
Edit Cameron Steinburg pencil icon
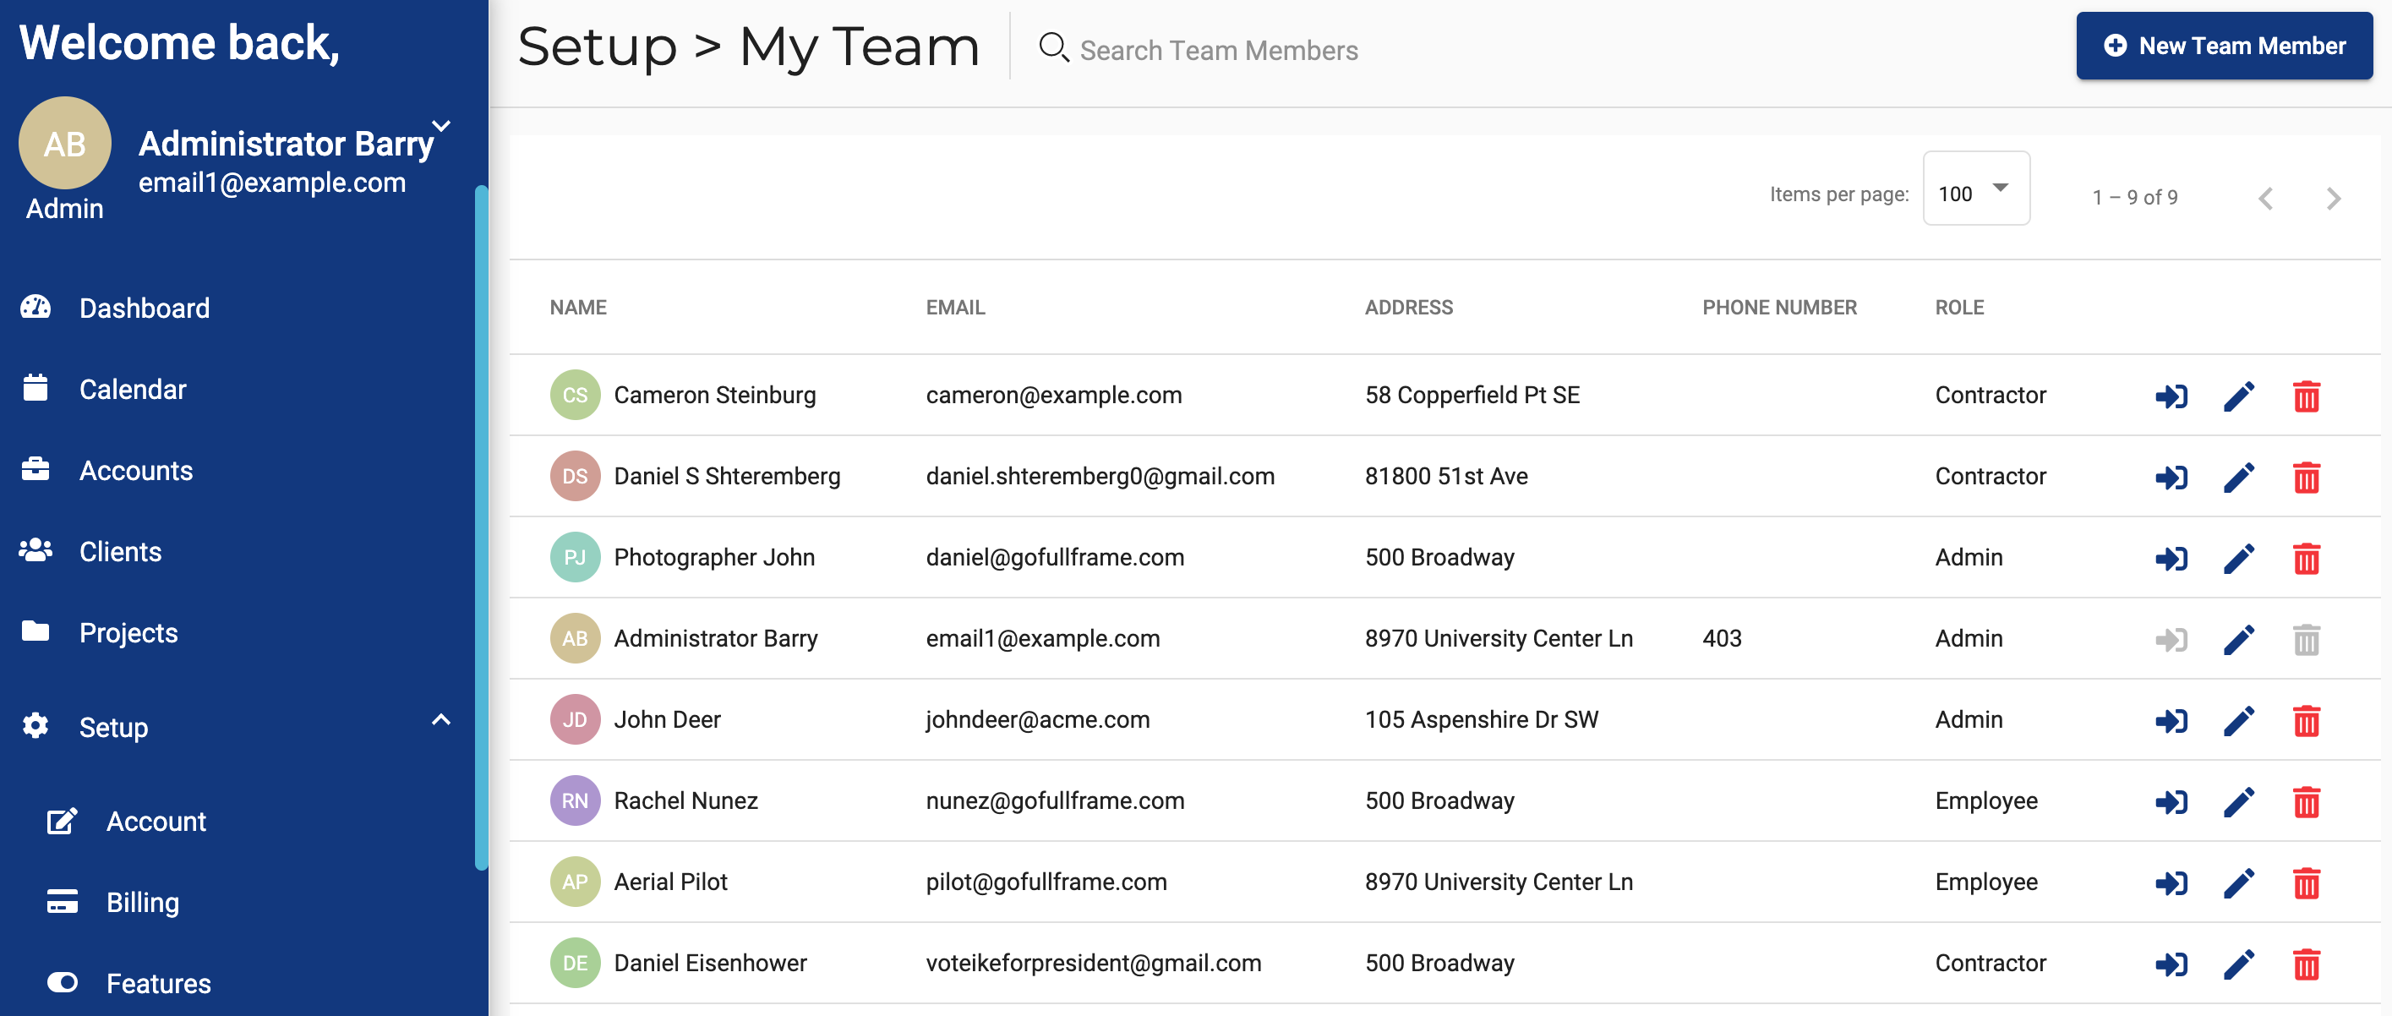[2239, 396]
